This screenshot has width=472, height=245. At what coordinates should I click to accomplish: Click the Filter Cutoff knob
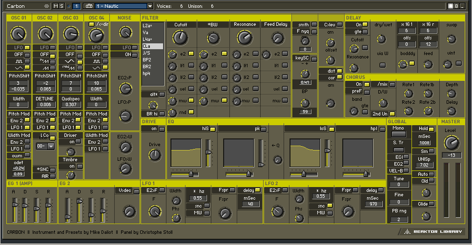click(x=180, y=38)
